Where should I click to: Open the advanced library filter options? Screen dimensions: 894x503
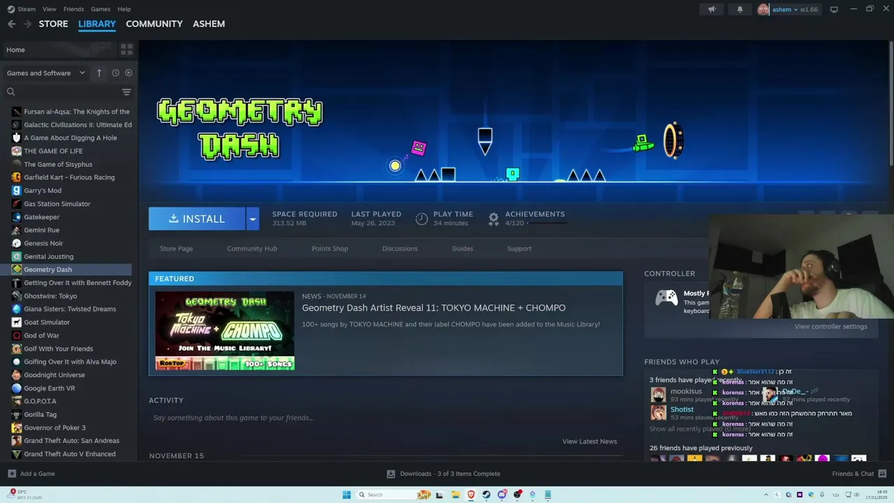(x=126, y=92)
